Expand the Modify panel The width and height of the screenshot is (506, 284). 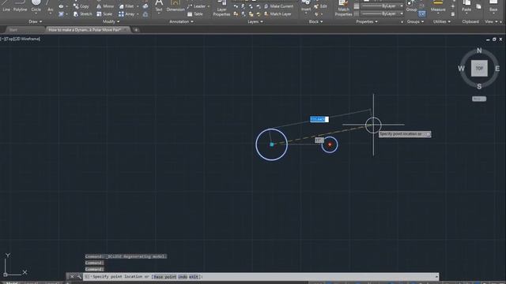(111, 21)
